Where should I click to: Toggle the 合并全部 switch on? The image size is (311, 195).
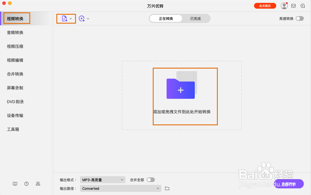click(150, 179)
